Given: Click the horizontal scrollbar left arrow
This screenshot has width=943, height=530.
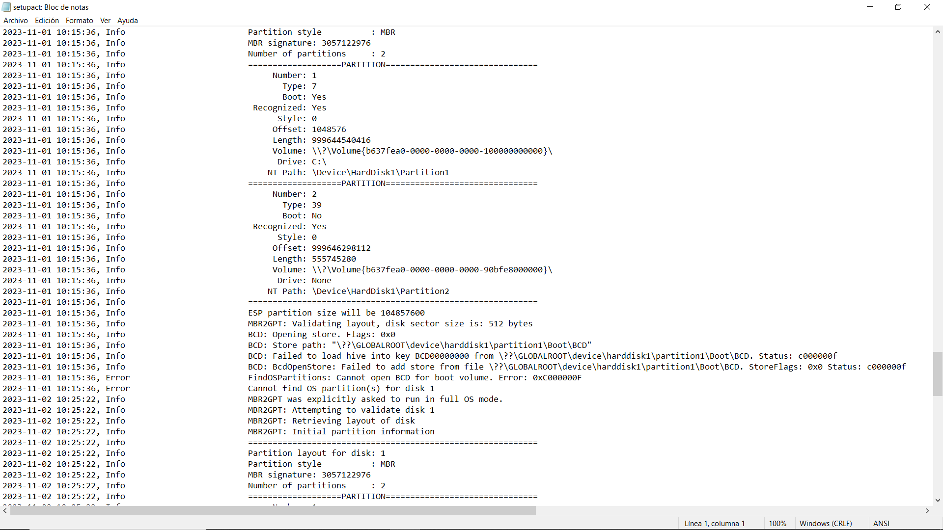Looking at the screenshot, I should 5,511.
